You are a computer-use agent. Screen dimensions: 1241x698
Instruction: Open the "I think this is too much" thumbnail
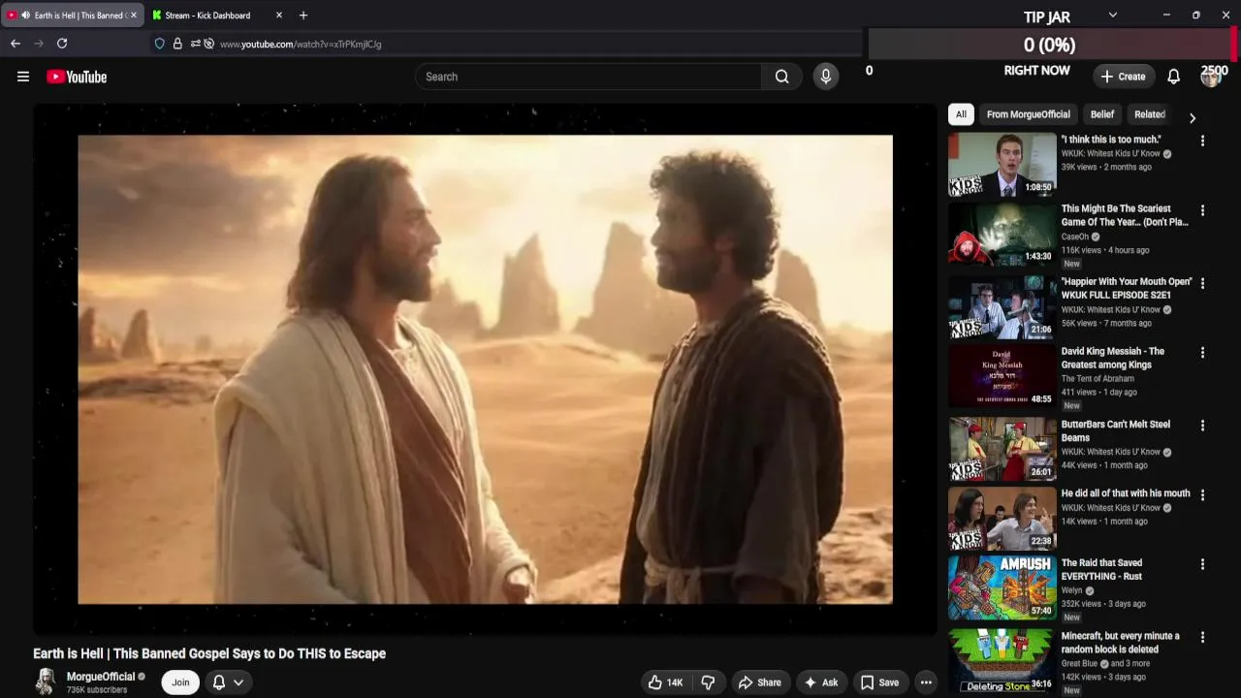(1002, 165)
